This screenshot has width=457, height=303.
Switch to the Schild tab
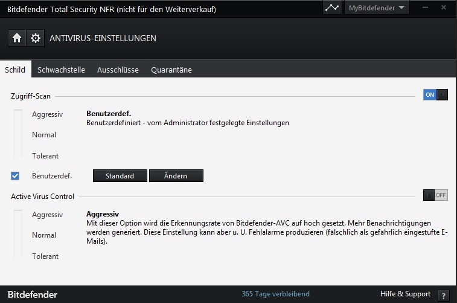point(16,70)
